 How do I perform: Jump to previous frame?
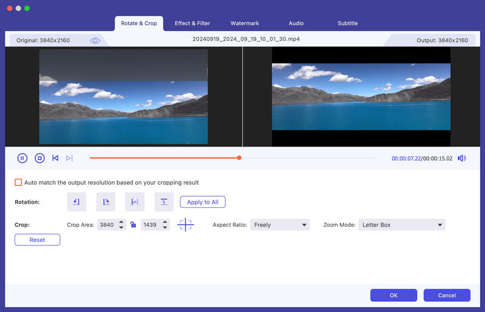(x=55, y=158)
